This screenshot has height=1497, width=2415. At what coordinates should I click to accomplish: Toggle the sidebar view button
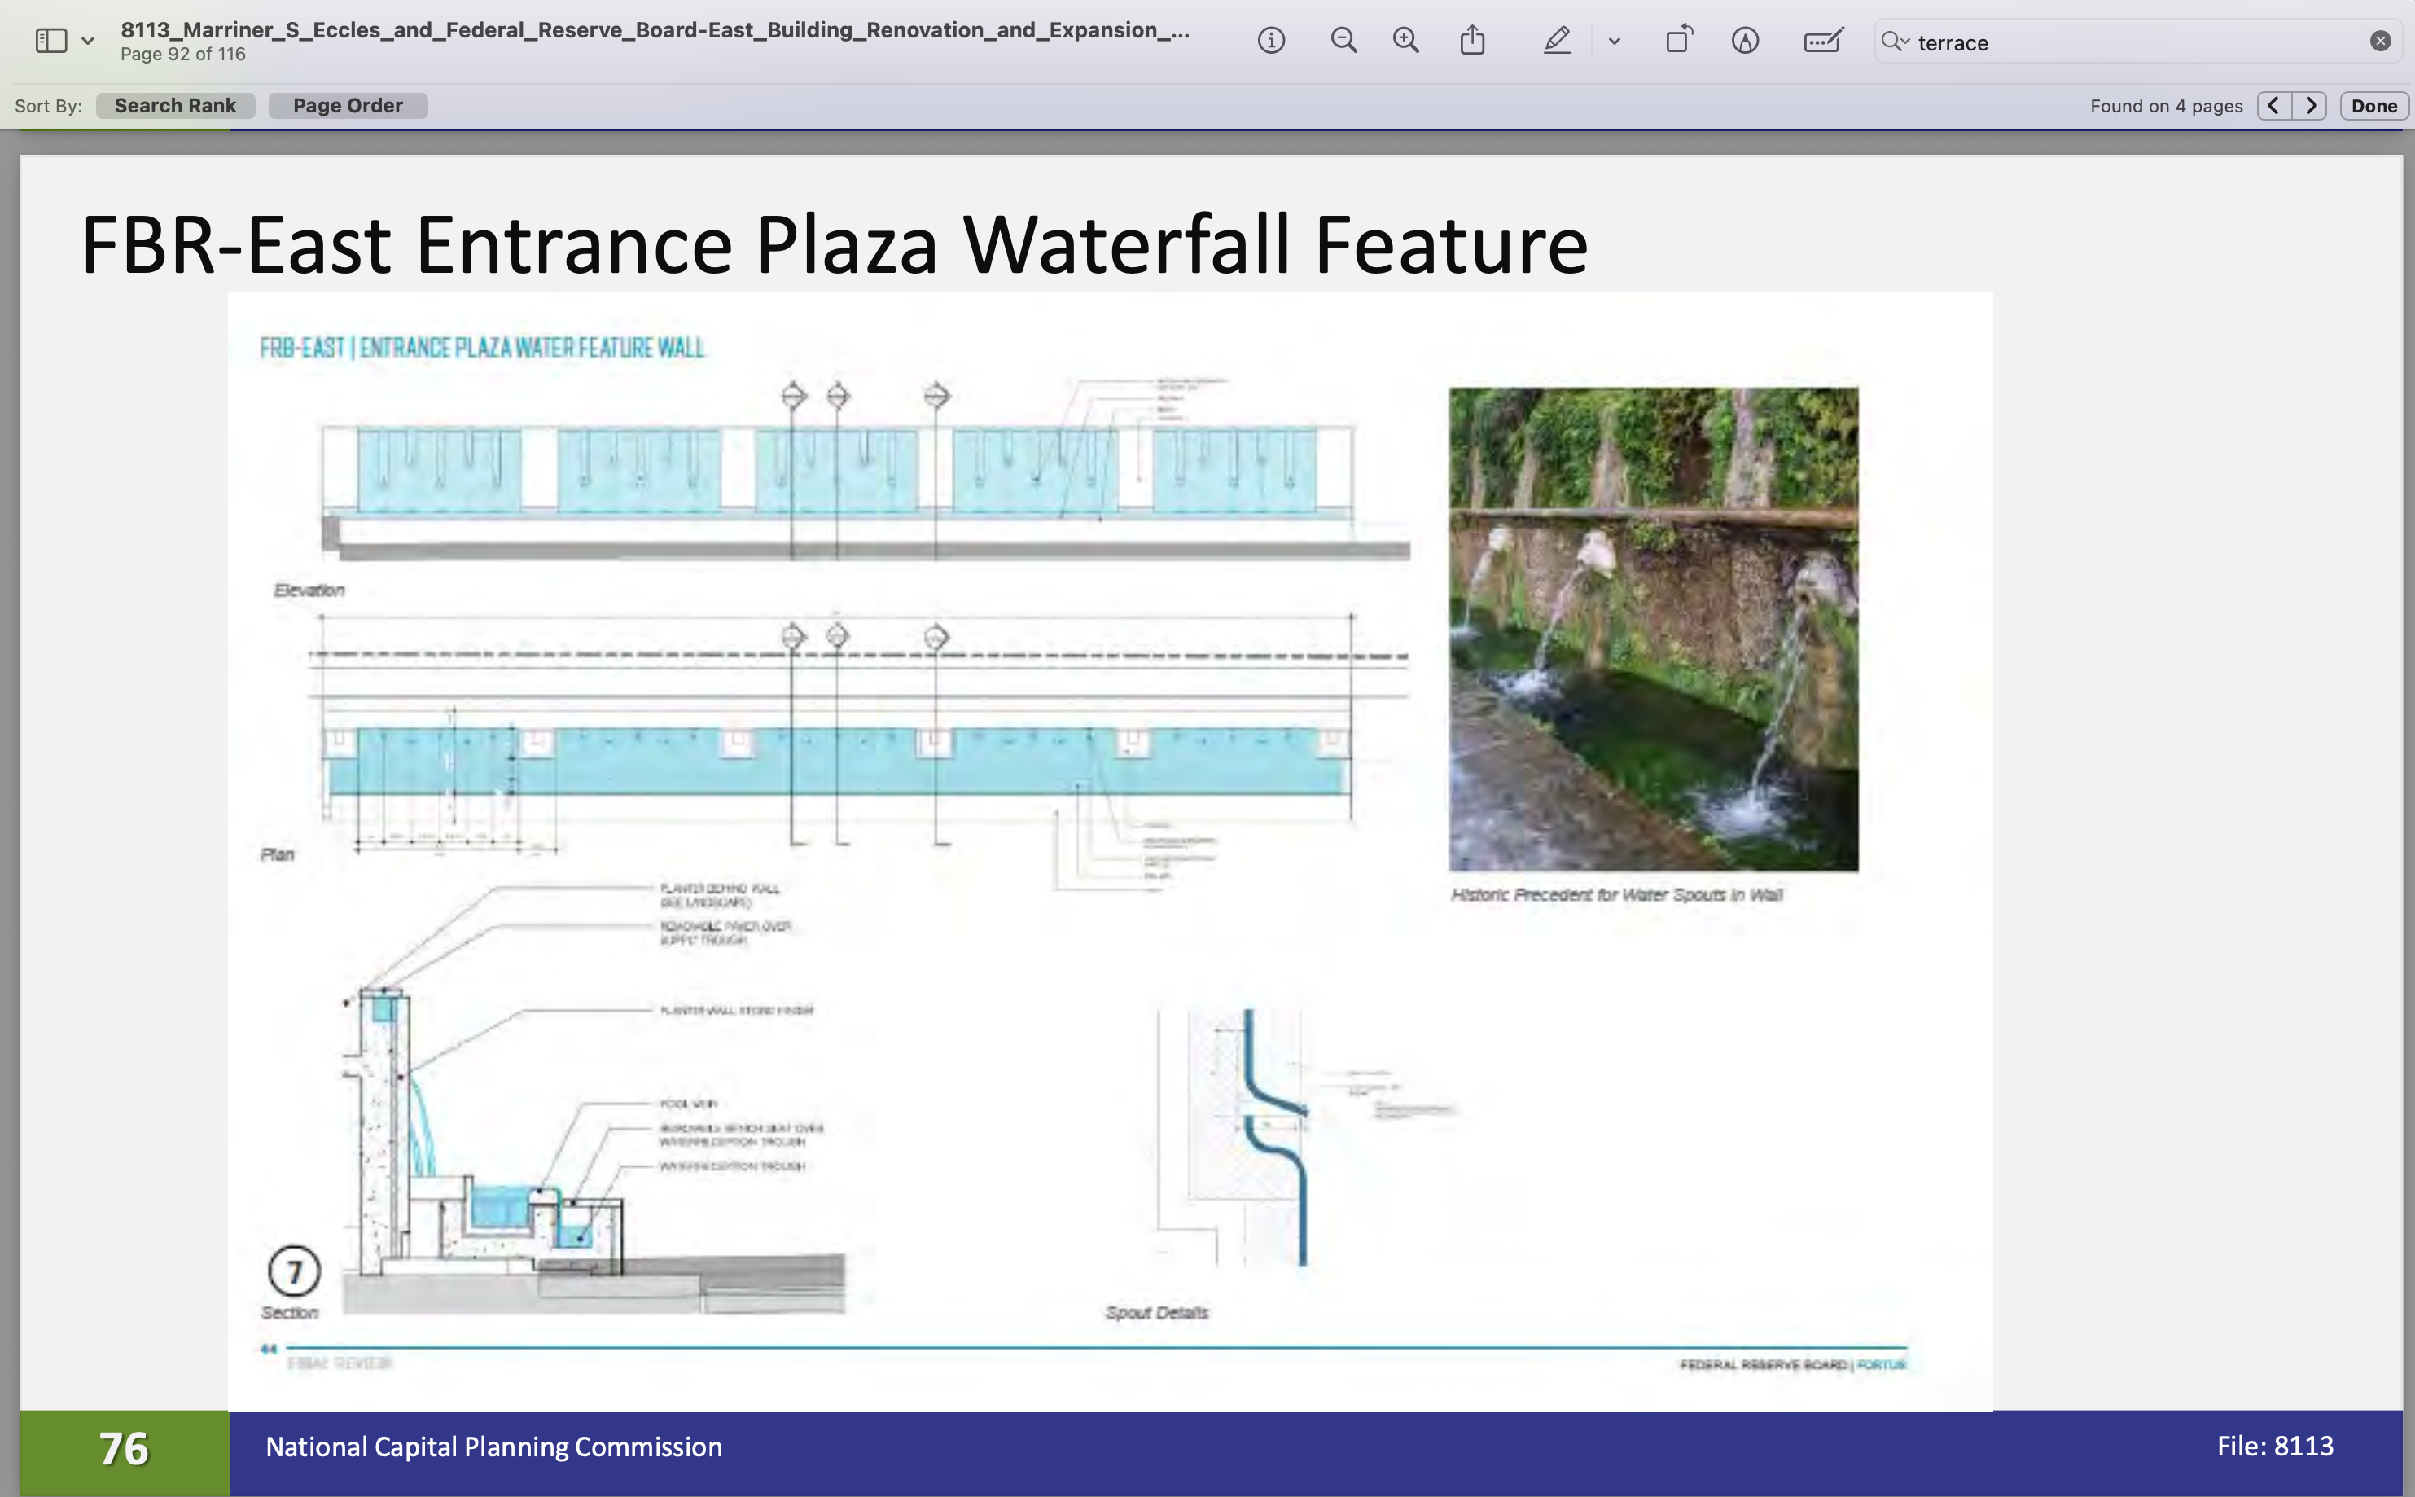point(50,41)
